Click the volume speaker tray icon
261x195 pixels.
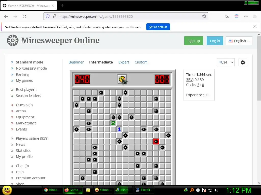pos(216,190)
